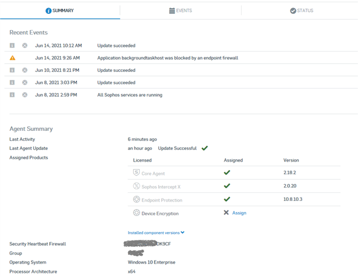
Task: Click the Status checkmark icon
Action: coord(293,11)
